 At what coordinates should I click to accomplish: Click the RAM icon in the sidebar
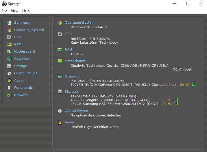(x=9, y=44)
